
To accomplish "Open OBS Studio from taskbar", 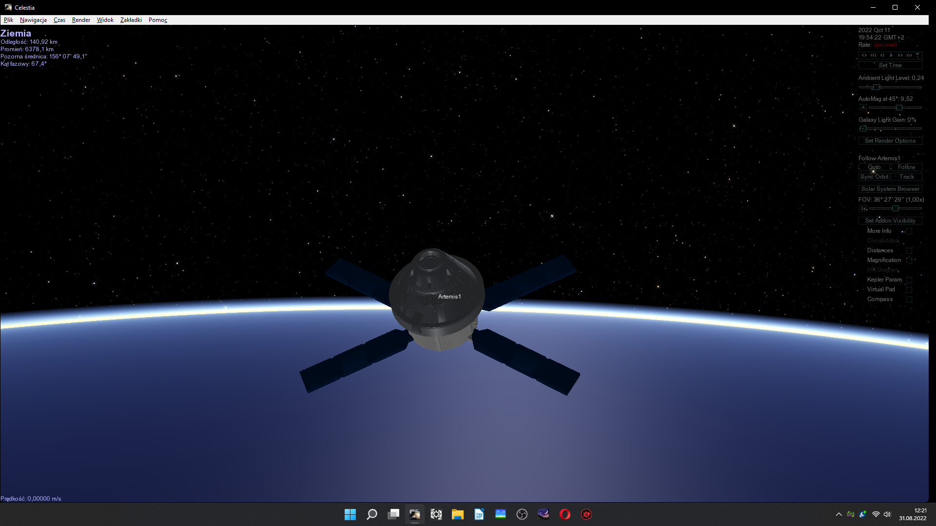I will tap(522, 514).
